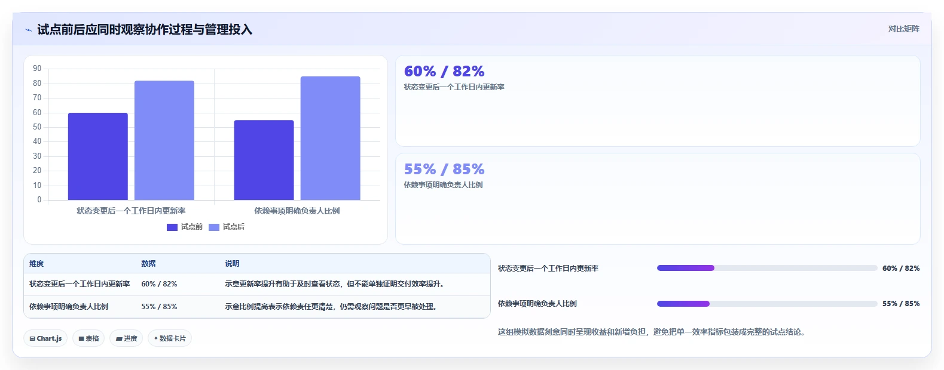Click the 试点前 bar for 状态变更后一个工作日内更新率

[98, 156]
